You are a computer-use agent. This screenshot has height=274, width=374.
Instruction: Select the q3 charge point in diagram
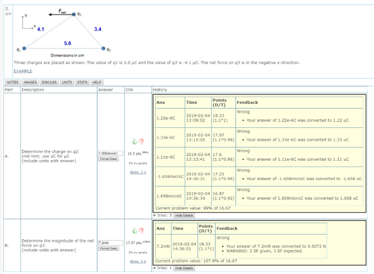(74, 14)
